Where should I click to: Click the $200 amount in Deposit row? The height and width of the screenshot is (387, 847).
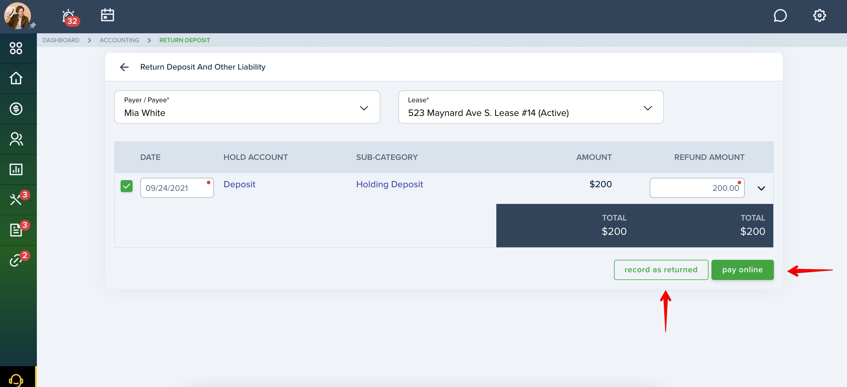pyautogui.click(x=600, y=185)
